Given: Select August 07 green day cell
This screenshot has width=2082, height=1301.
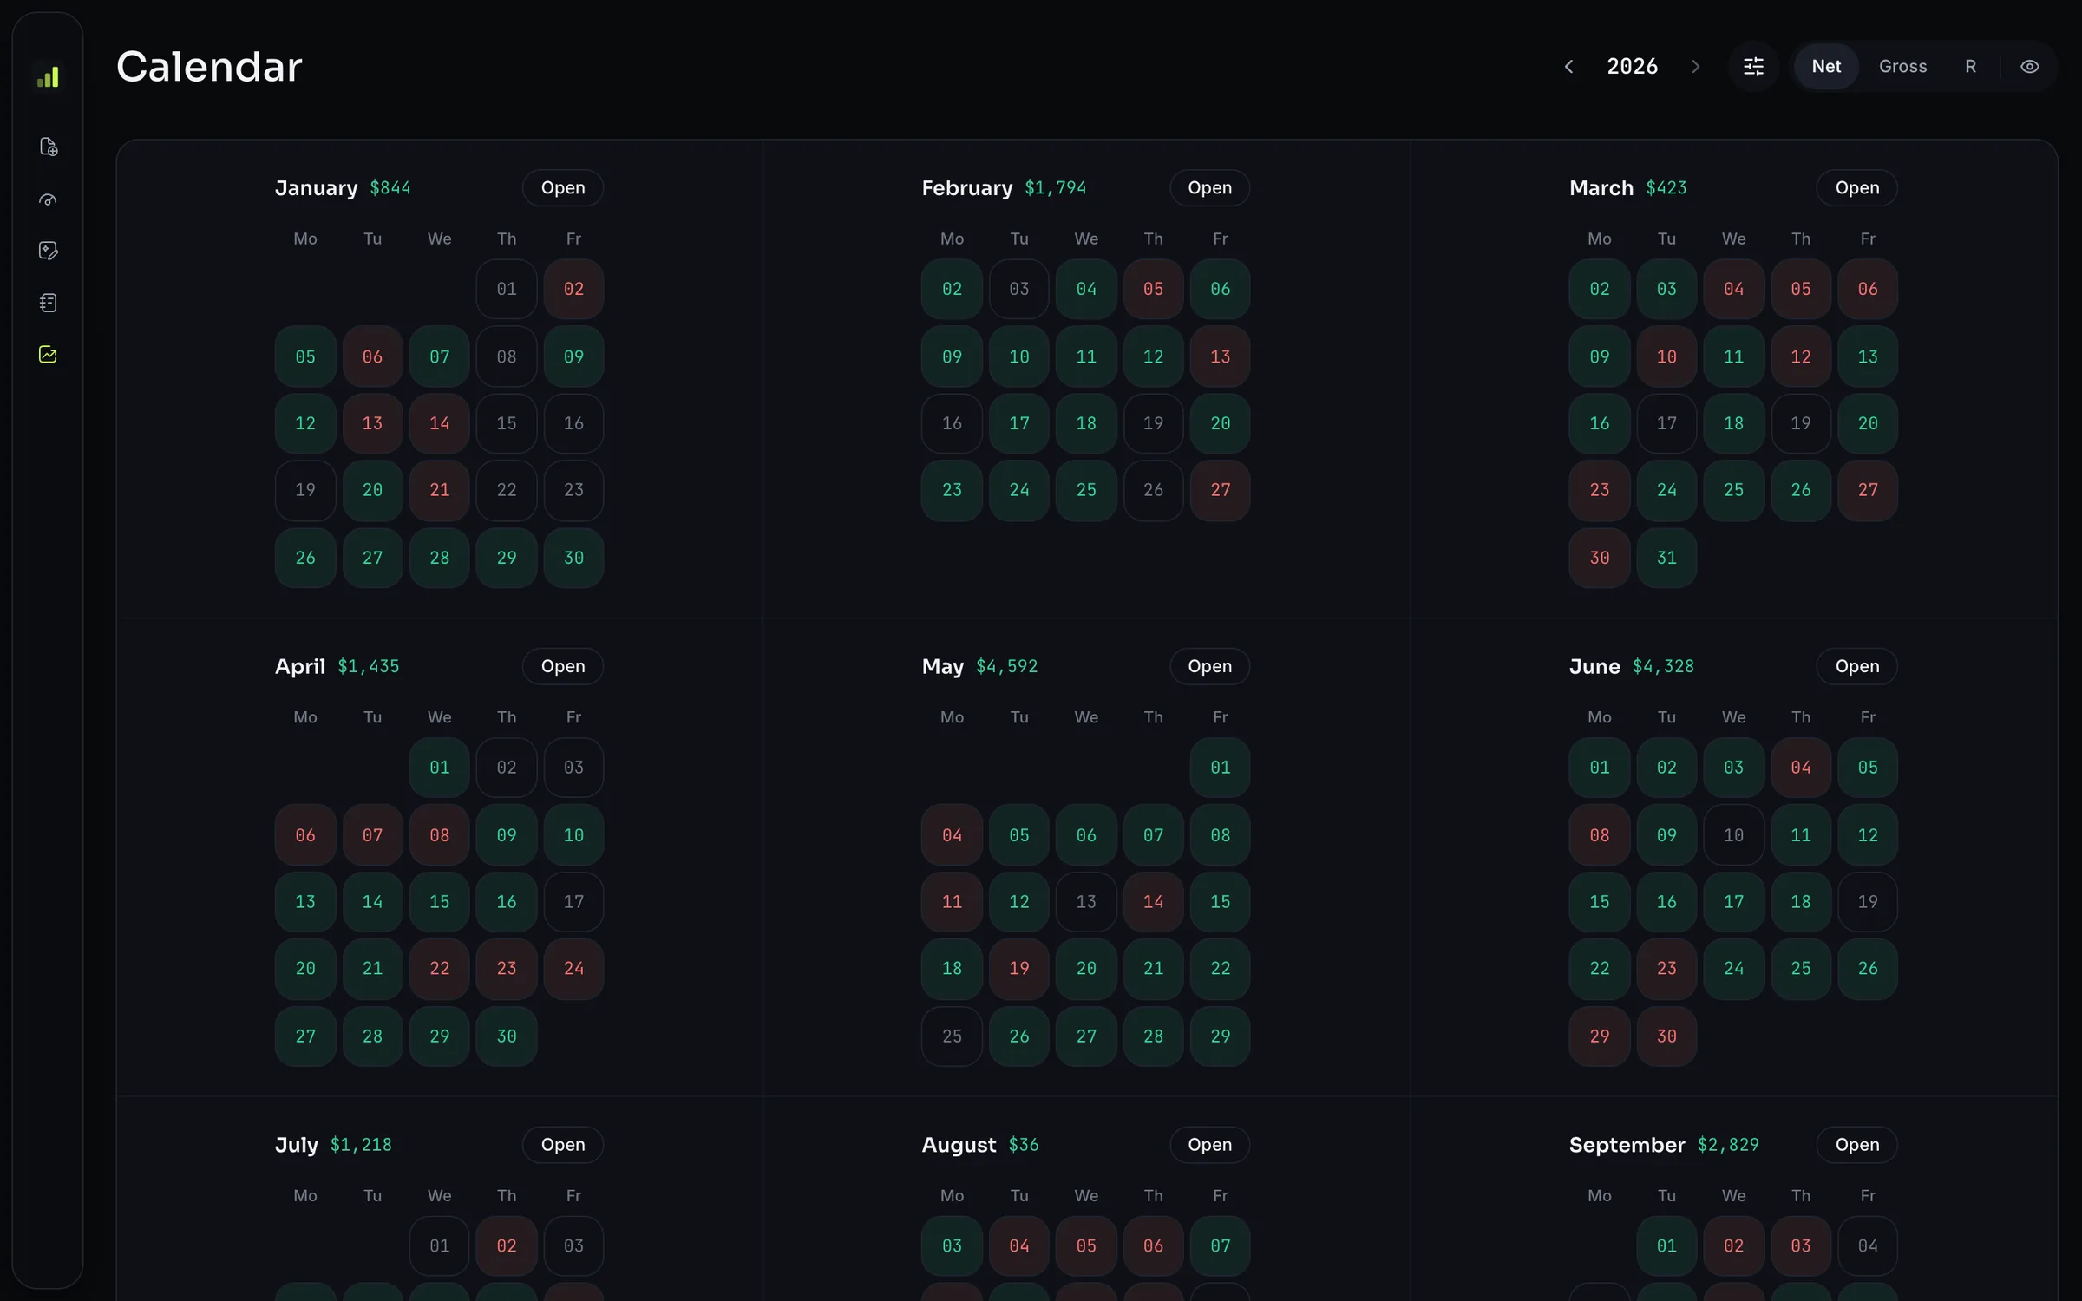Looking at the screenshot, I should tap(1220, 1246).
